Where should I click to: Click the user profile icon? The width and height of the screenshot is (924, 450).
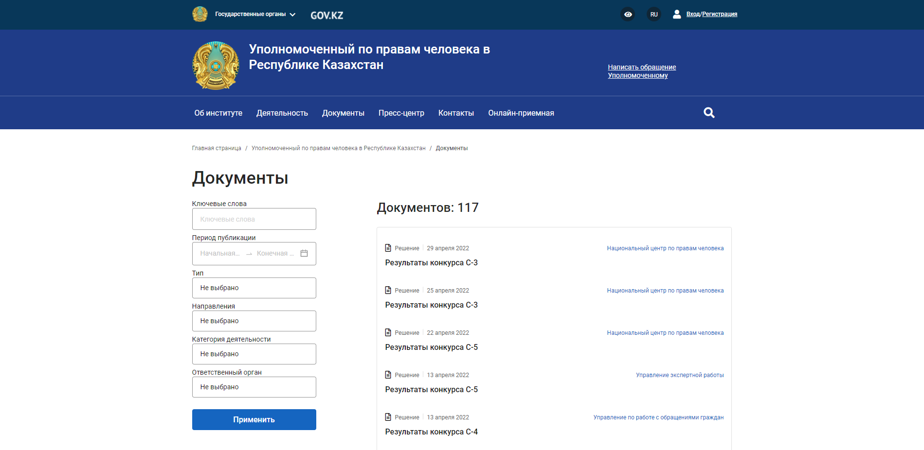(x=676, y=14)
